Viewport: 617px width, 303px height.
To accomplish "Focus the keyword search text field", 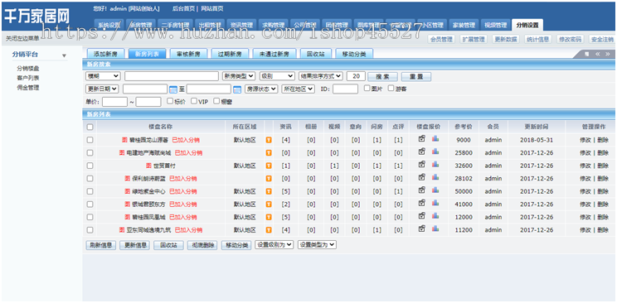I will tap(172, 76).
